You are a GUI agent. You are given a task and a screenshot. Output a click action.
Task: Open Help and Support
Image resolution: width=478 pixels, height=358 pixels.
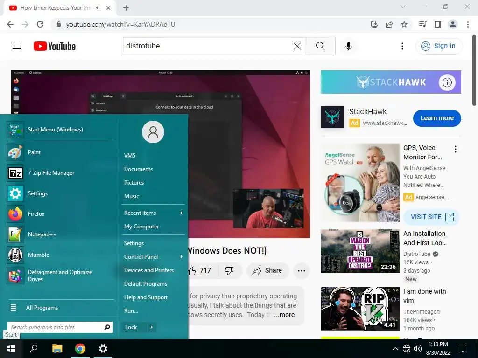pos(146,297)
